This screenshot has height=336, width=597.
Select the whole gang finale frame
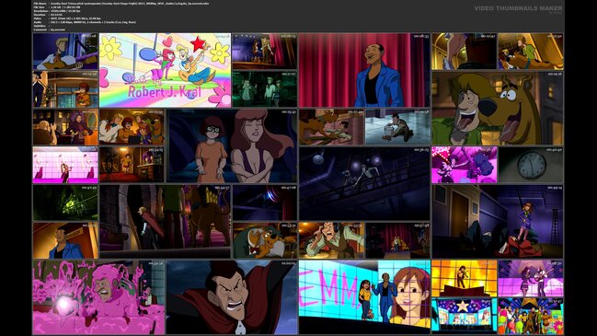[x=531, y=316]
